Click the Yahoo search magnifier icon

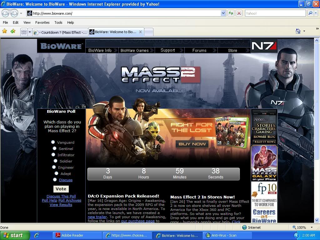click(x=310, y=13)
